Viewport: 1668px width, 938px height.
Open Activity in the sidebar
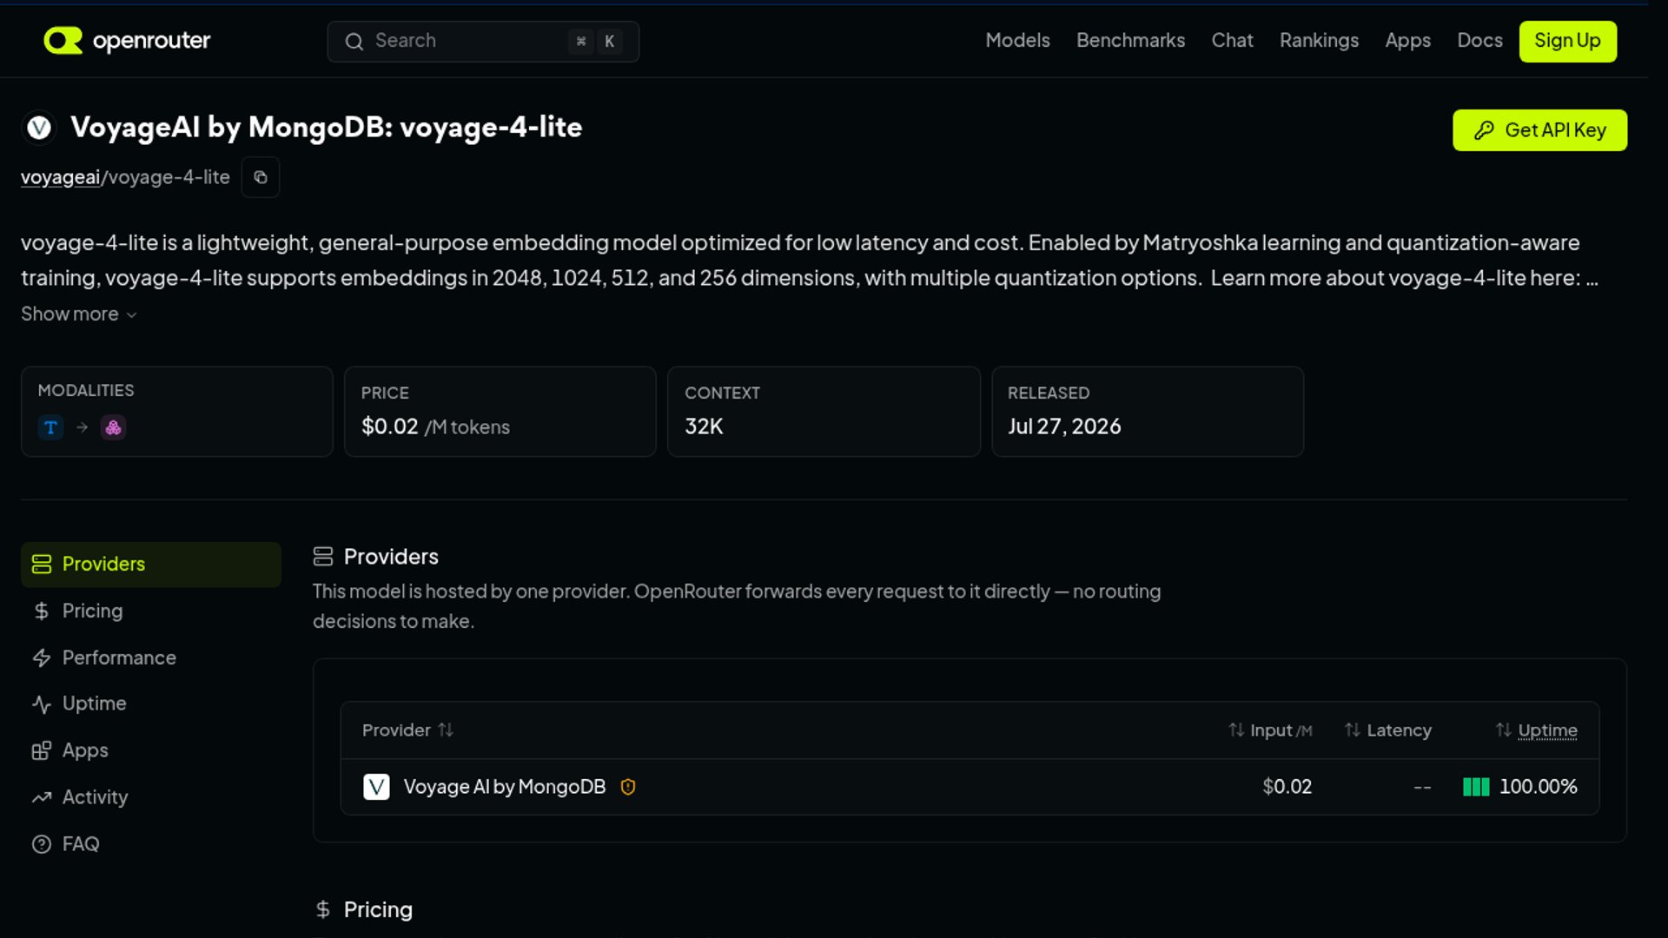151,797
